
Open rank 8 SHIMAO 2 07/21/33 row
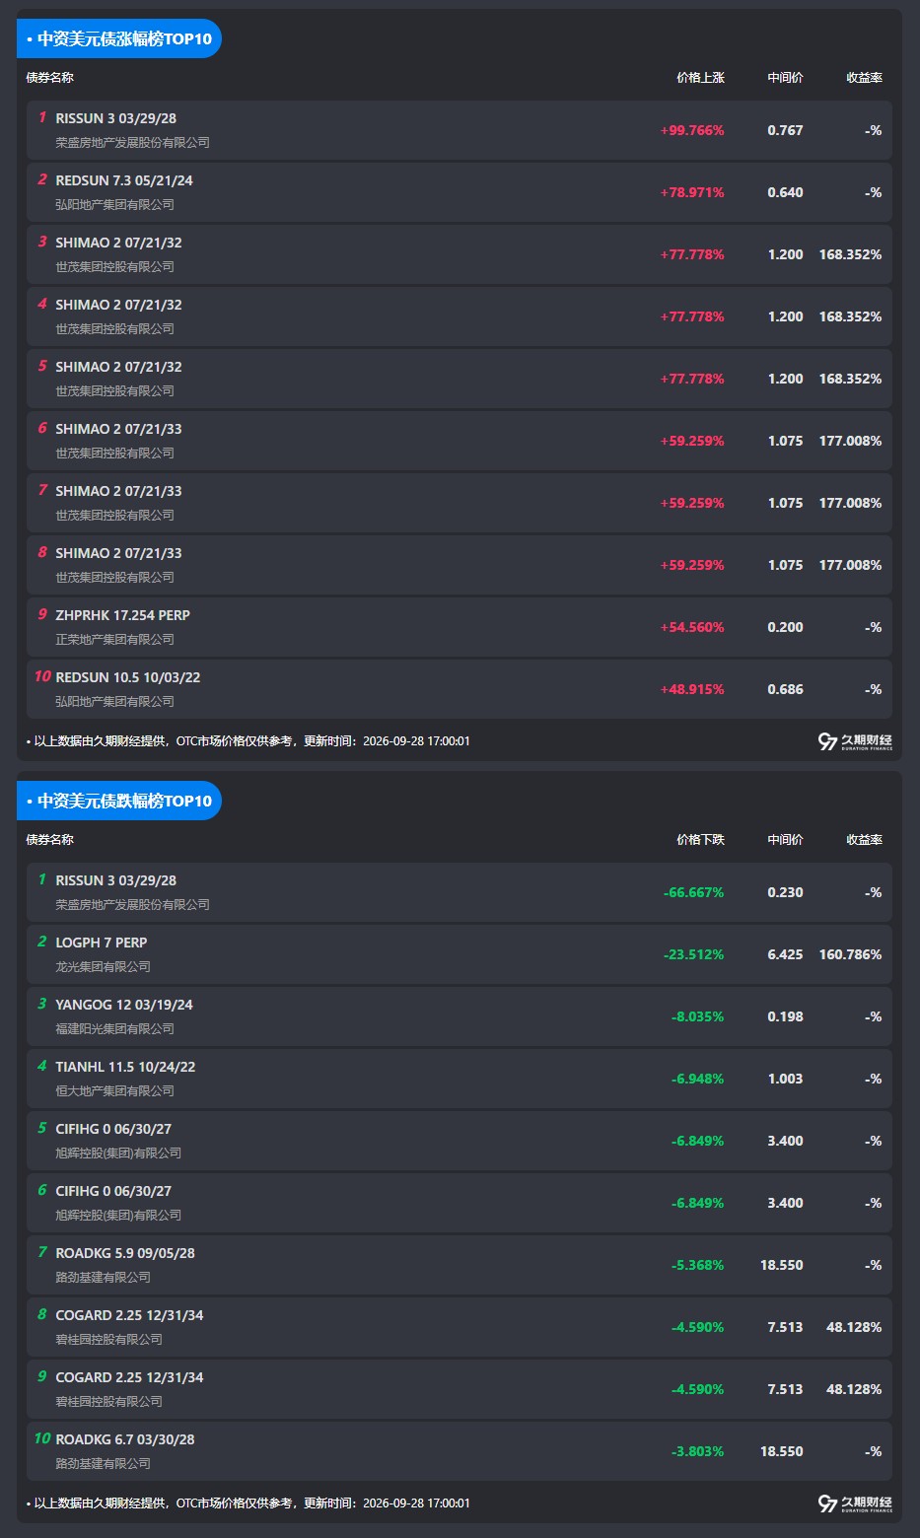coord(460,565)
